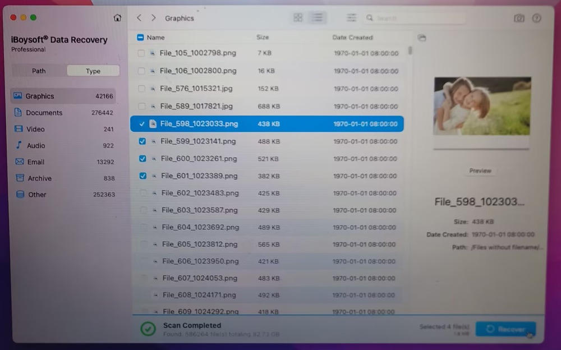Select the Graphics category
The height and width of the screenshot is (350, 561).
tap(63, 96)
